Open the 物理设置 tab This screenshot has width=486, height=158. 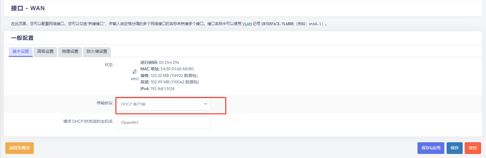coord(70,52)
